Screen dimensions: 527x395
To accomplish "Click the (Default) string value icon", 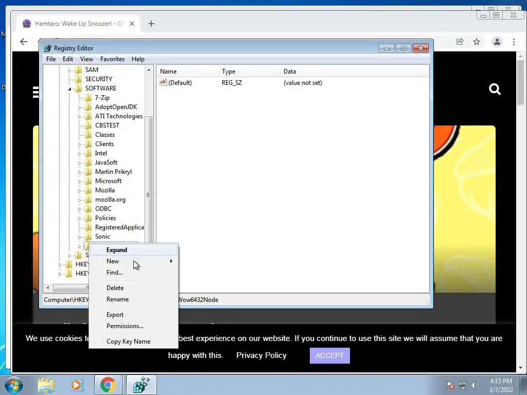I will 163,82.
